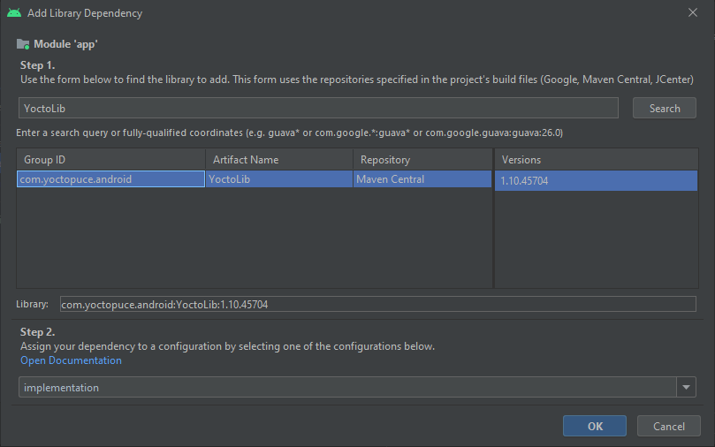Click the Module 'app' folder icon
715x447 pixels.
tap(23, 44)
